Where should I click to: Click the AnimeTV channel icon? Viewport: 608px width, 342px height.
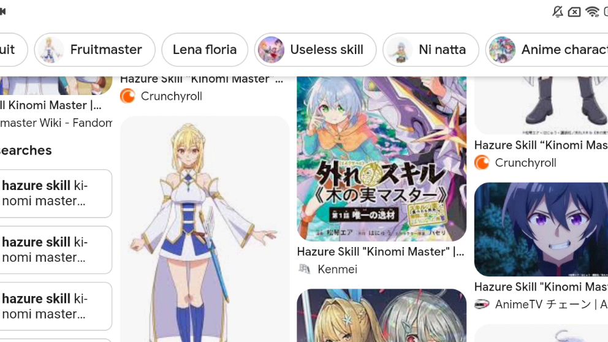(x=482, y=304)
